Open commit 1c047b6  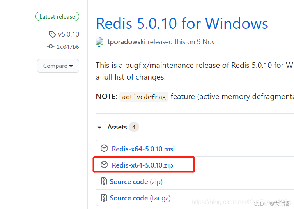[68, 47]
